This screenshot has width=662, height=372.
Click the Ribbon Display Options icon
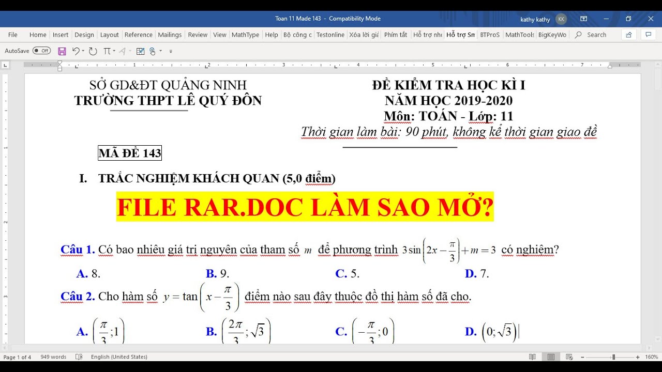pyautogui.click(x=584, y=19)
